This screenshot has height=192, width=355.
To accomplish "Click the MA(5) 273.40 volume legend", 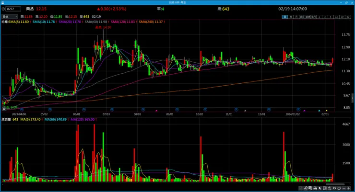I will (x=32, y=119).
